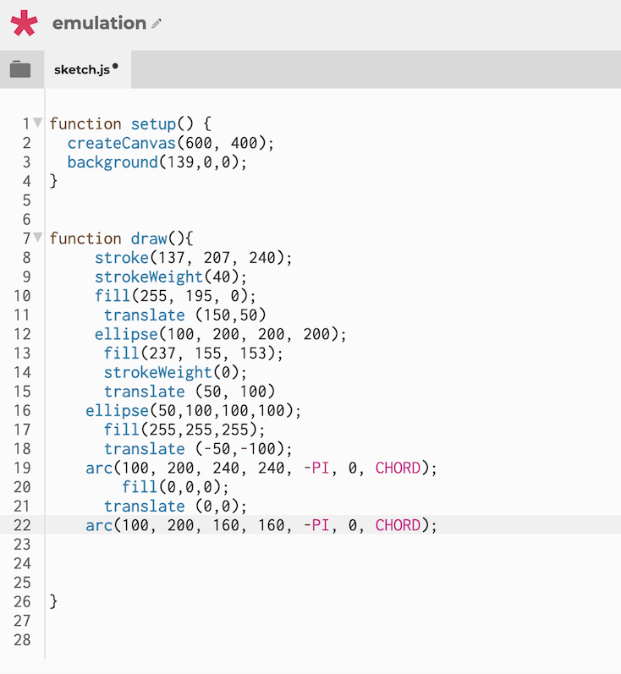Collapse the setup function fold arrow
Screen dimensions: 621x674
pyautogui.click(x=37, y=123)
